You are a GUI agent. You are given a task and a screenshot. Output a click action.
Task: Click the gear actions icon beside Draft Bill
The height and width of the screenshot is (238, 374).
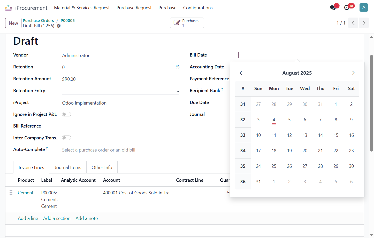pyautogui.click(x=59, y=26)
